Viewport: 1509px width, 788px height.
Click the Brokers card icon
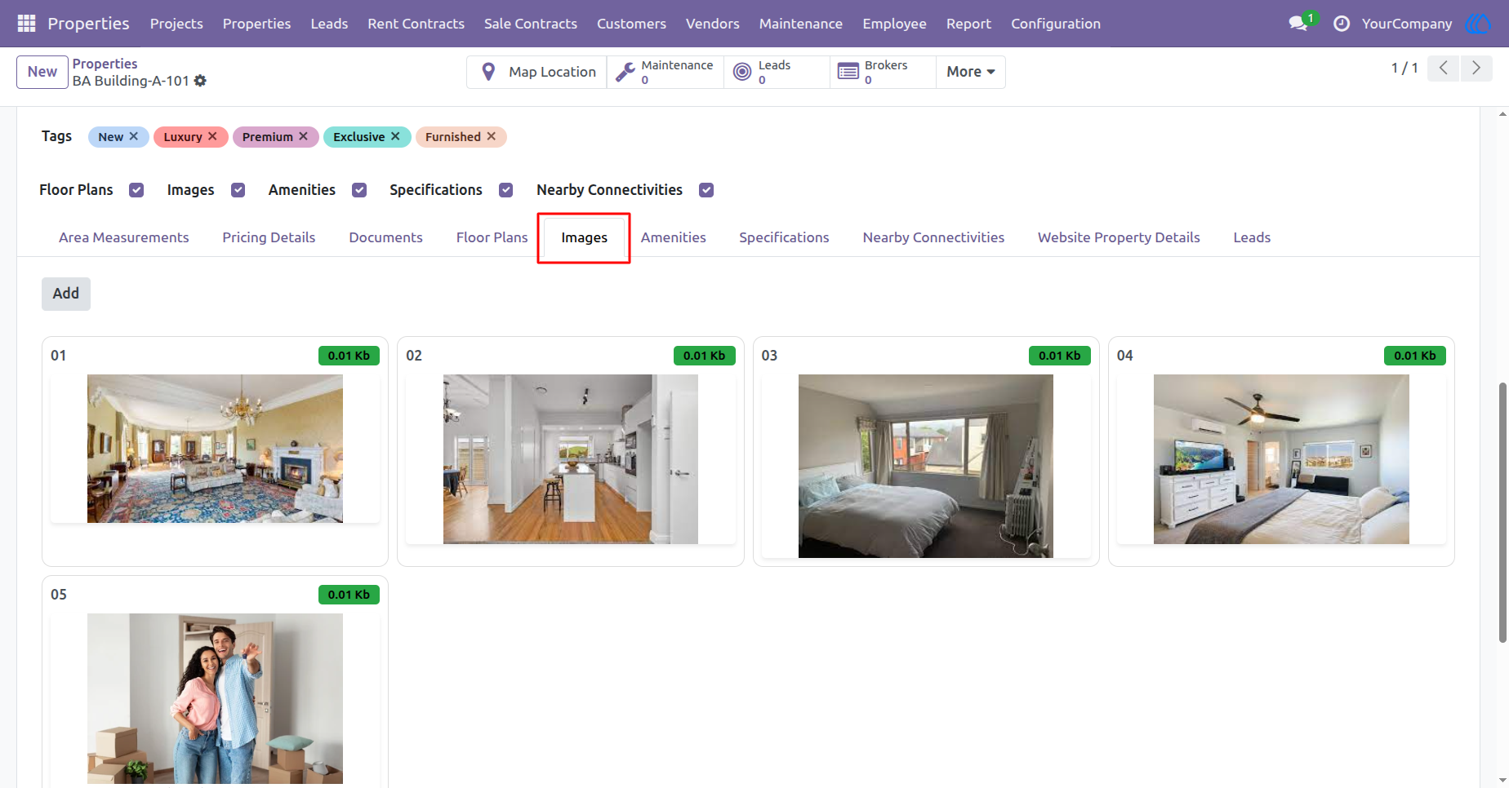[848, 72]
